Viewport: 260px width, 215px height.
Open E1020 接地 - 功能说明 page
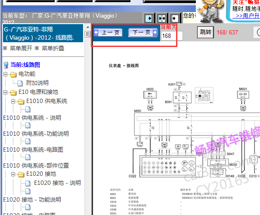pyautogui.click(x=32, y=199)
